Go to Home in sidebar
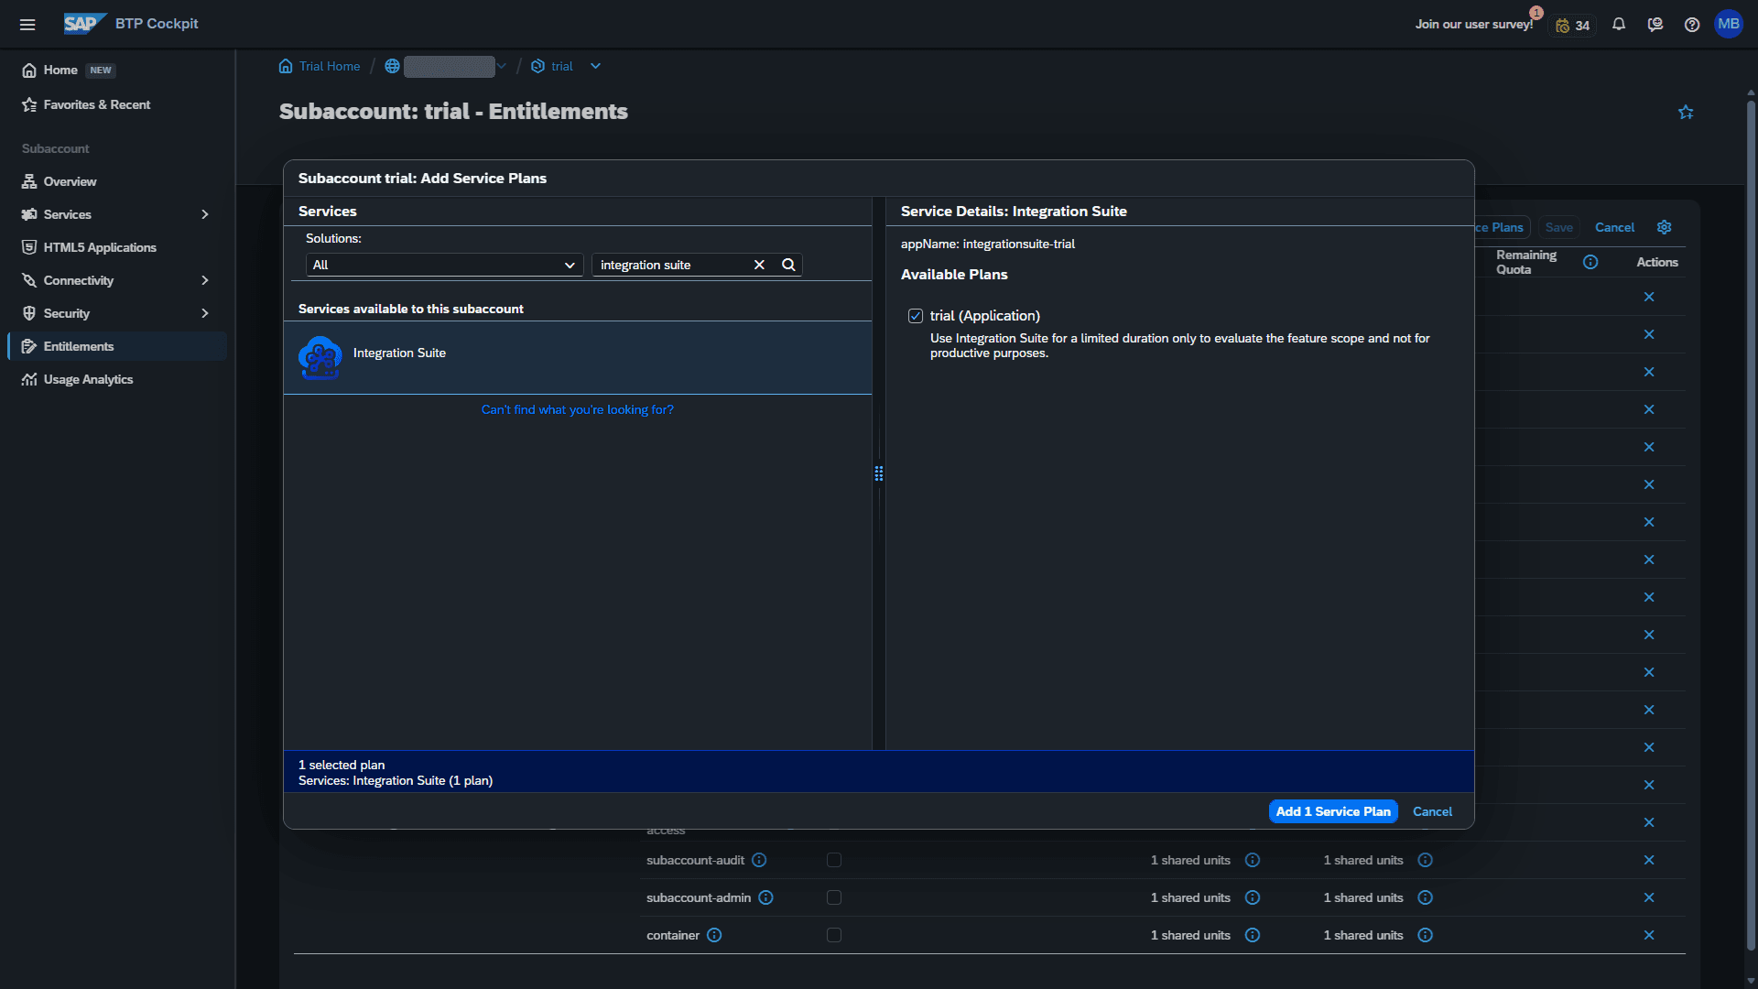This screenshot has width=1758, height=989. click(61, 70)
